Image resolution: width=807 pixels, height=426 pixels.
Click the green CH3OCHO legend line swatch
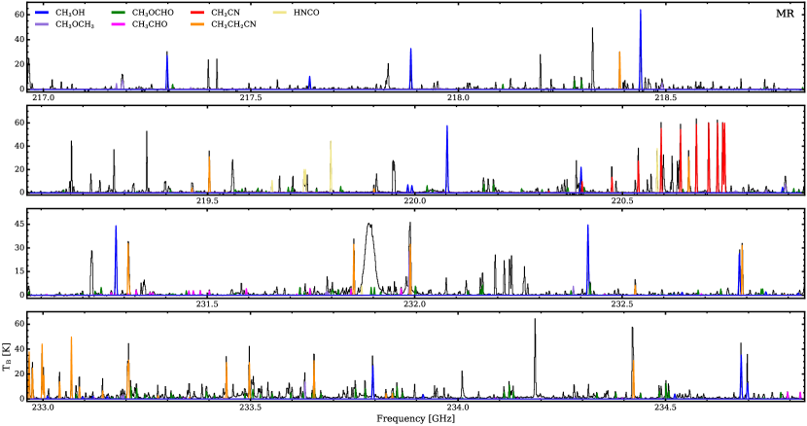pos(119,13)
